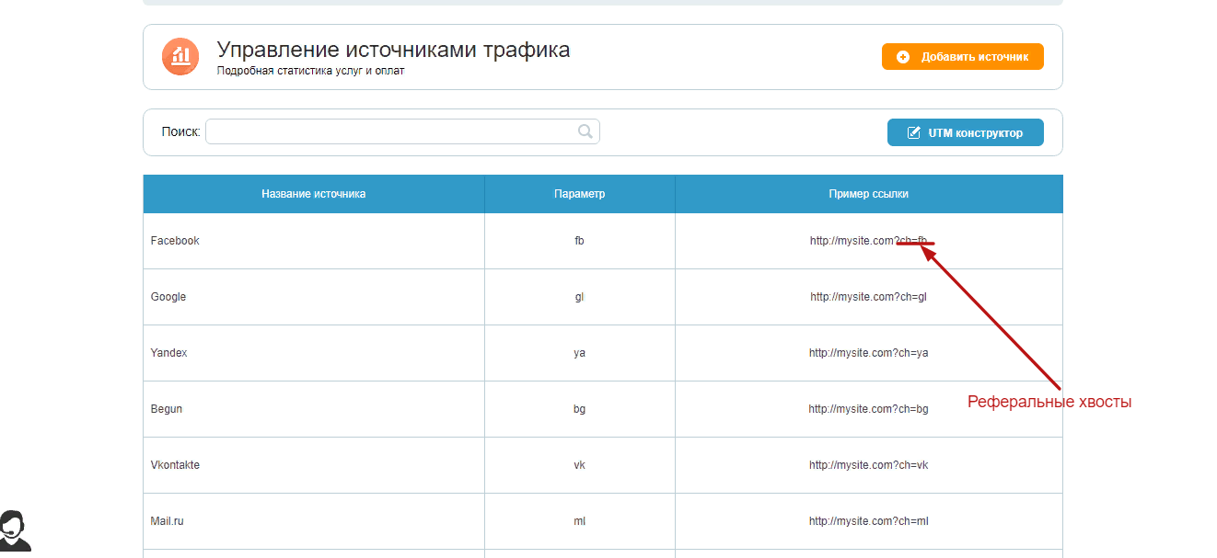Open the support agent headset icon
Screen dimensions: 1217x558
coord(14,530)
